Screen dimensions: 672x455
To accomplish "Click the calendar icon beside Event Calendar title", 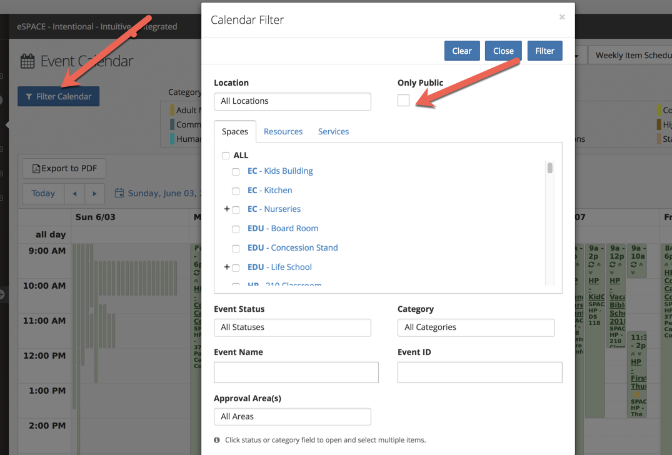I will click(28, 61).
